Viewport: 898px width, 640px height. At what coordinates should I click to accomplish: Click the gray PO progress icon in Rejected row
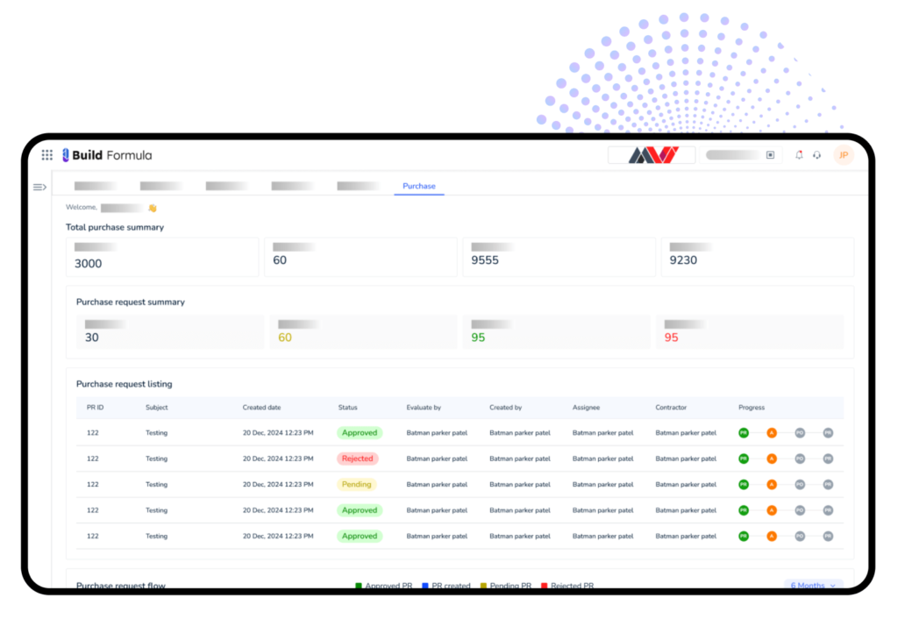pyautogui.click(x=800, y=459)
